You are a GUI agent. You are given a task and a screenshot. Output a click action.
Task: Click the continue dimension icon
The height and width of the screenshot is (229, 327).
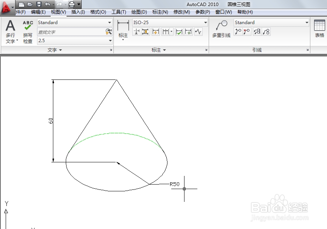tap(166, 32)
